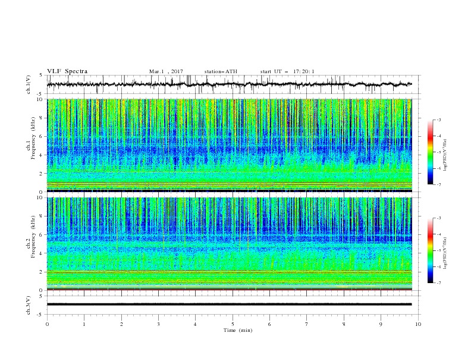Click the ch.1 spectrogram panel
Screen dimensions: 471x364
click(x=230, y=145)
